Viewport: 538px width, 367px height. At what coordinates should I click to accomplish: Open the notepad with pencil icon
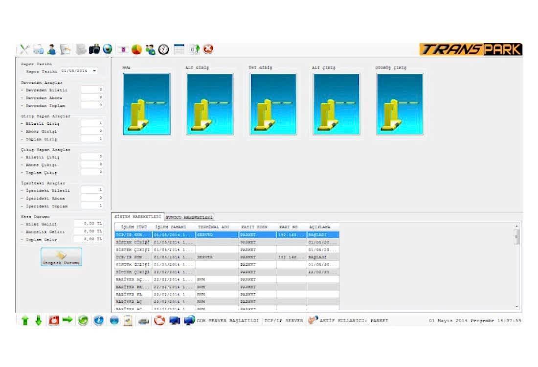[x=65, y=49]
